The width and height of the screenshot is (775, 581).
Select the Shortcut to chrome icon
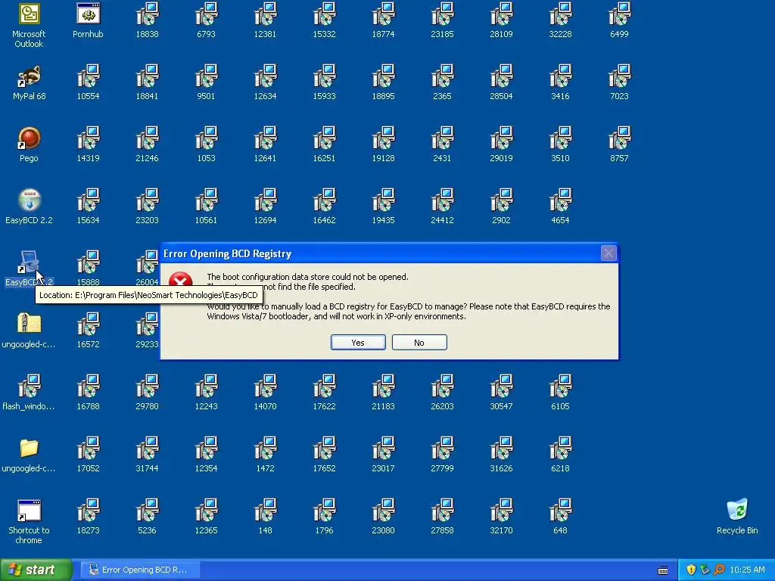[29, 511]
